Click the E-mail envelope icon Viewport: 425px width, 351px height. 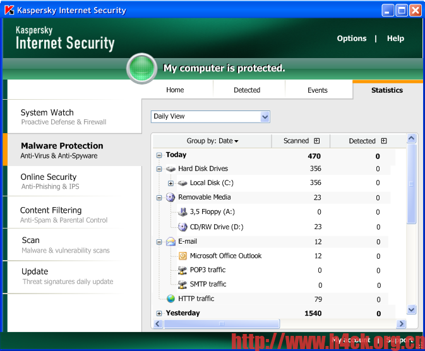[x=171, y=241]
